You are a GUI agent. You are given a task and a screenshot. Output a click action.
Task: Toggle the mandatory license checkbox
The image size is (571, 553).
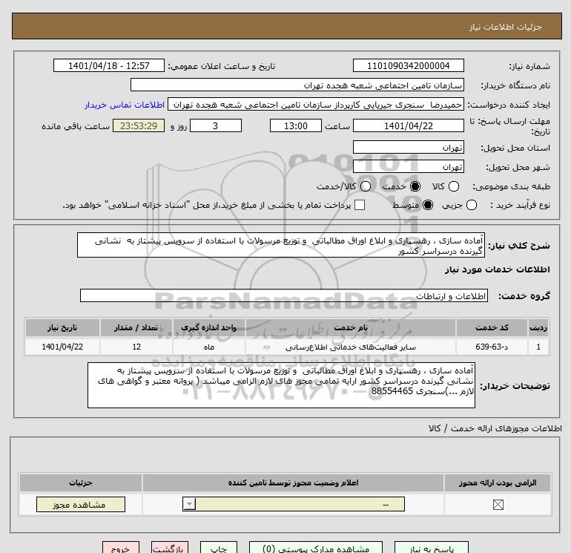click(x=498, y=505)
